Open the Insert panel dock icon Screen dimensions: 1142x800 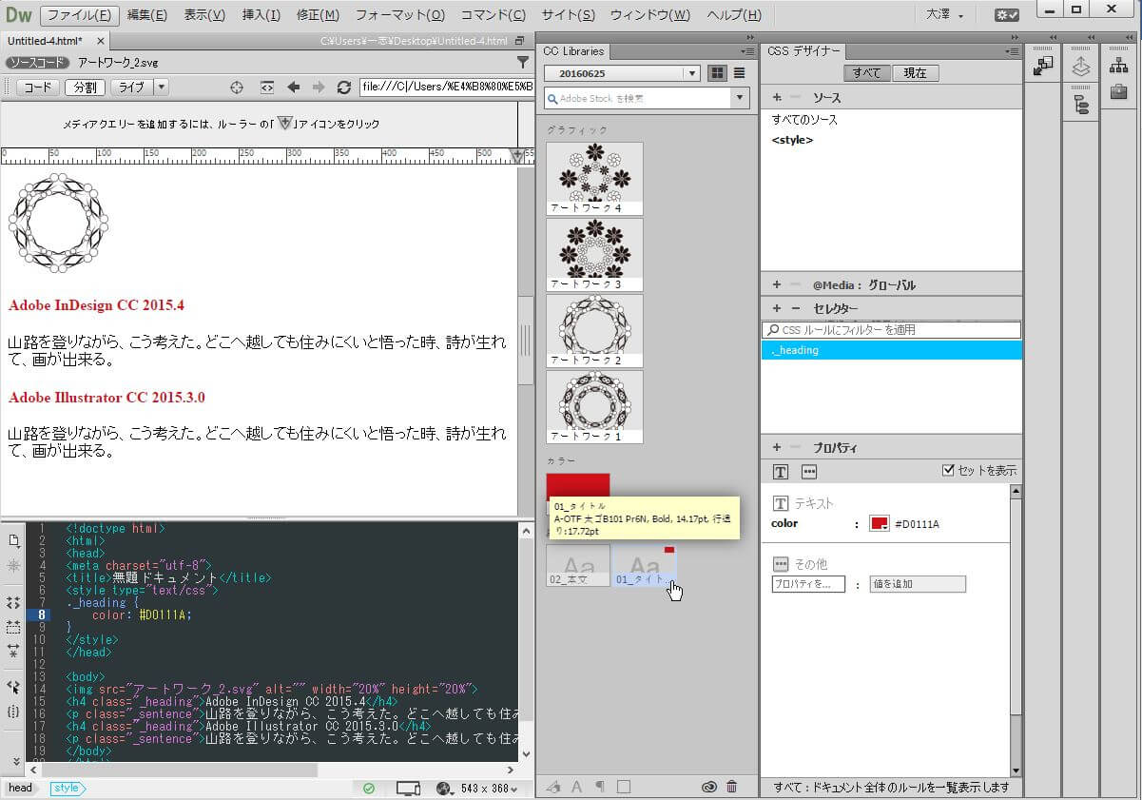(1045, 66)
